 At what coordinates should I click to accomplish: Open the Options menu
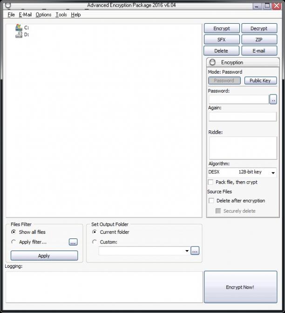tap(43, 15)
